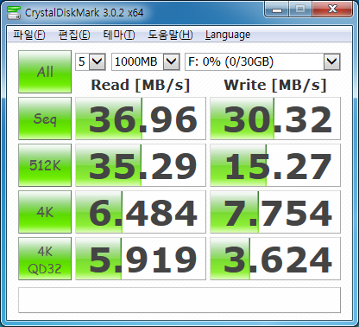Screen dimensions: 359x327
Task: Start the Seq benchmark test
Action: click(x=45, y=119)
